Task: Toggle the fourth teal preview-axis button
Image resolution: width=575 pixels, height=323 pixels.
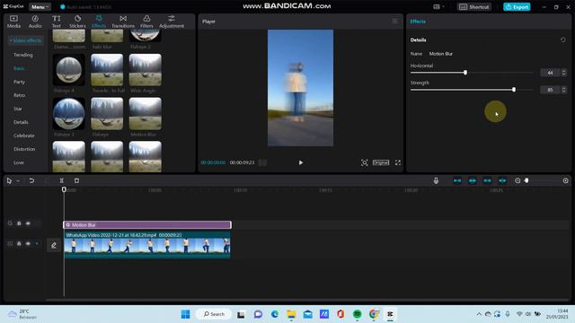Action: click(502, 180)
